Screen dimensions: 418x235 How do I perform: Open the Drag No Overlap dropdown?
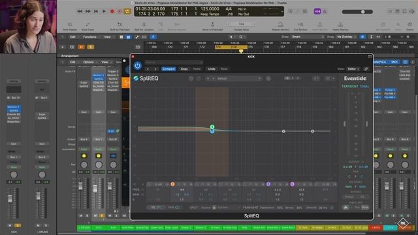click(x=346, y=37)
